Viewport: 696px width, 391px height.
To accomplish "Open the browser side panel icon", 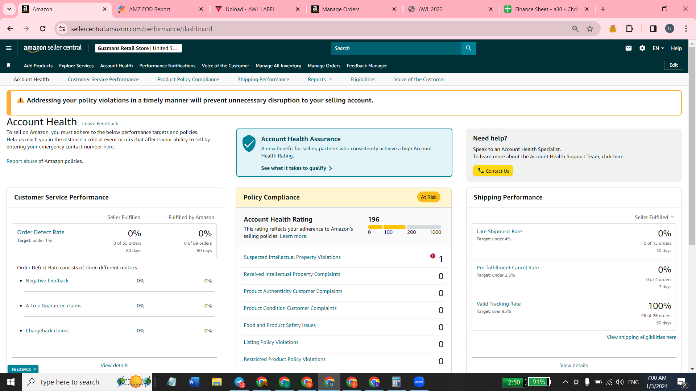I will point(653,29).
